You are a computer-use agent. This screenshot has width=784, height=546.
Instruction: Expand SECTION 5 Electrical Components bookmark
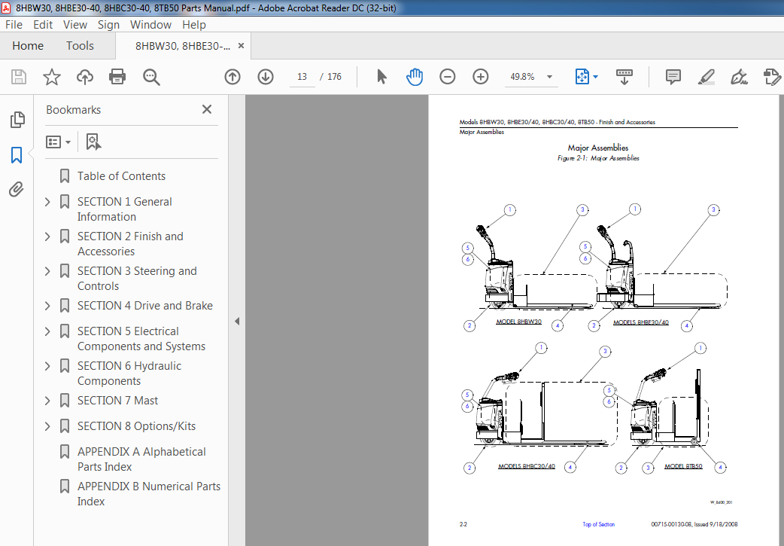click(47, 331)
